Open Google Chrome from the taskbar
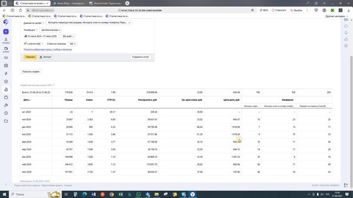 (111, 194)
